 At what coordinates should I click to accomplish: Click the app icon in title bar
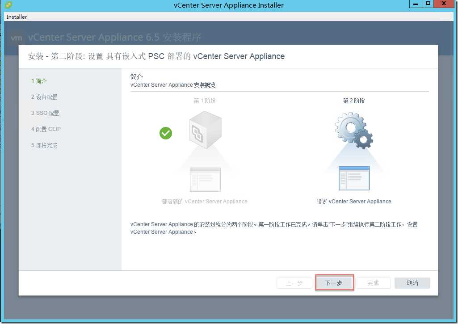tap(8, 5)
